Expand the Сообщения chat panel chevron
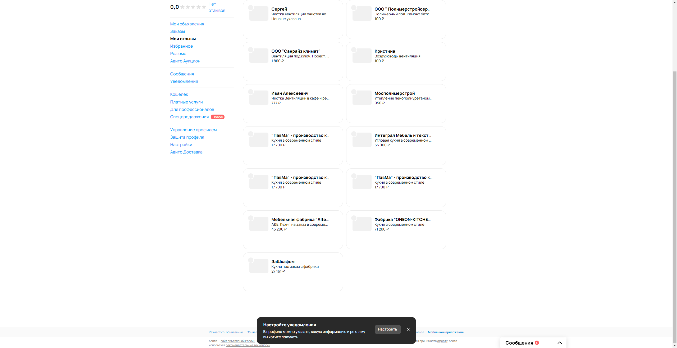The width and height of the screenshot is (677, 348). pos(560,343)
